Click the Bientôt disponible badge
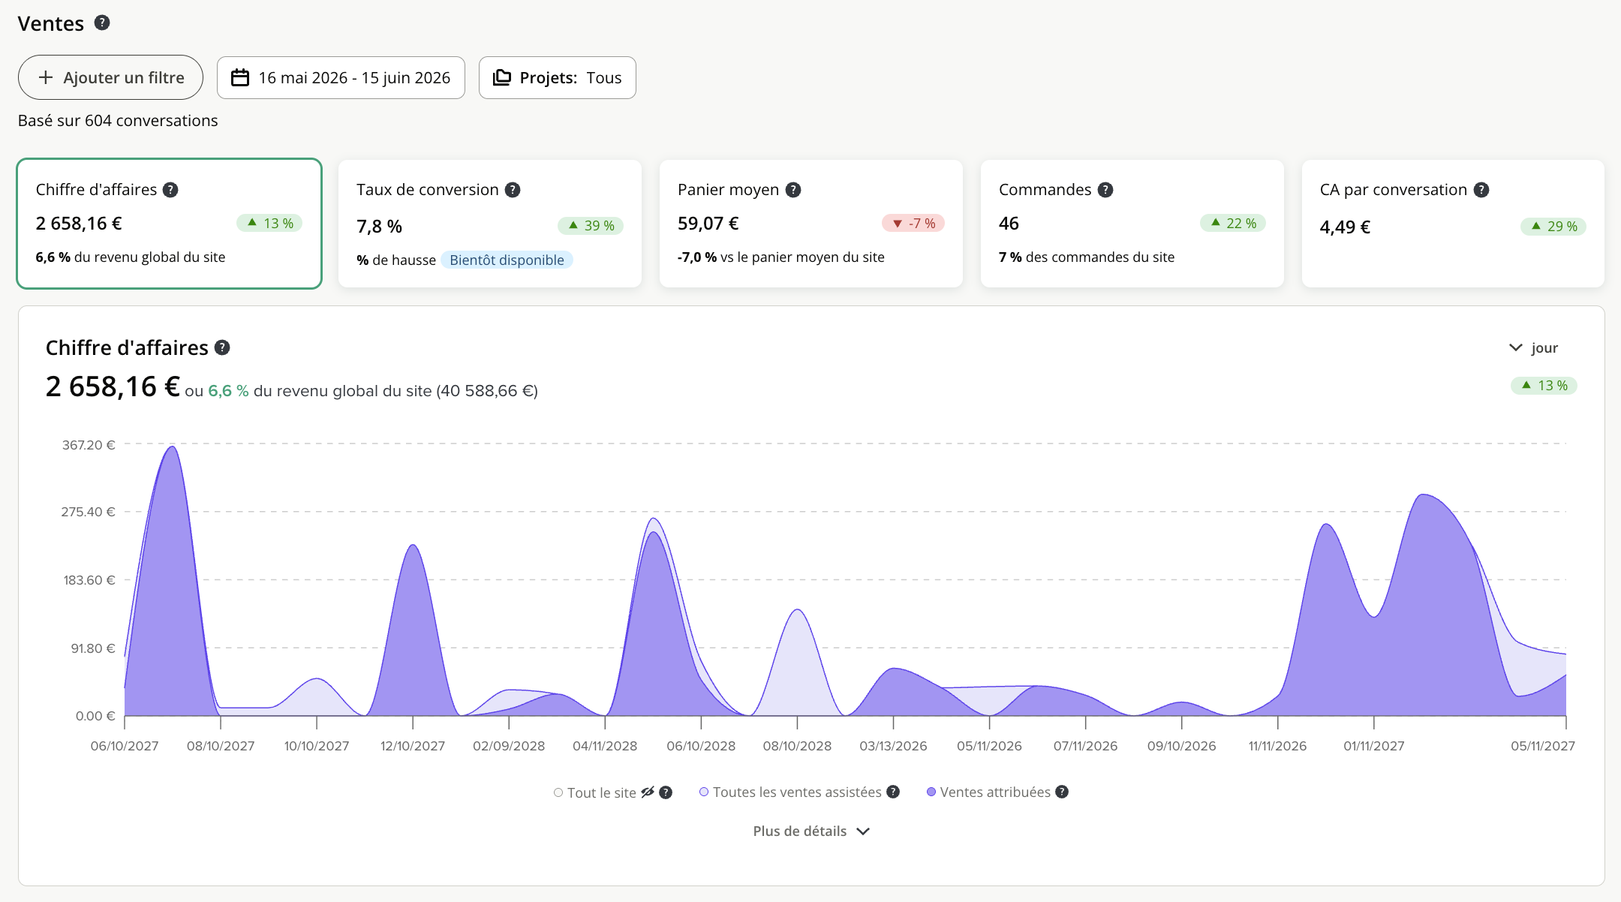Viewport: 1621px width, 902px height. click(x=507, y=260)
